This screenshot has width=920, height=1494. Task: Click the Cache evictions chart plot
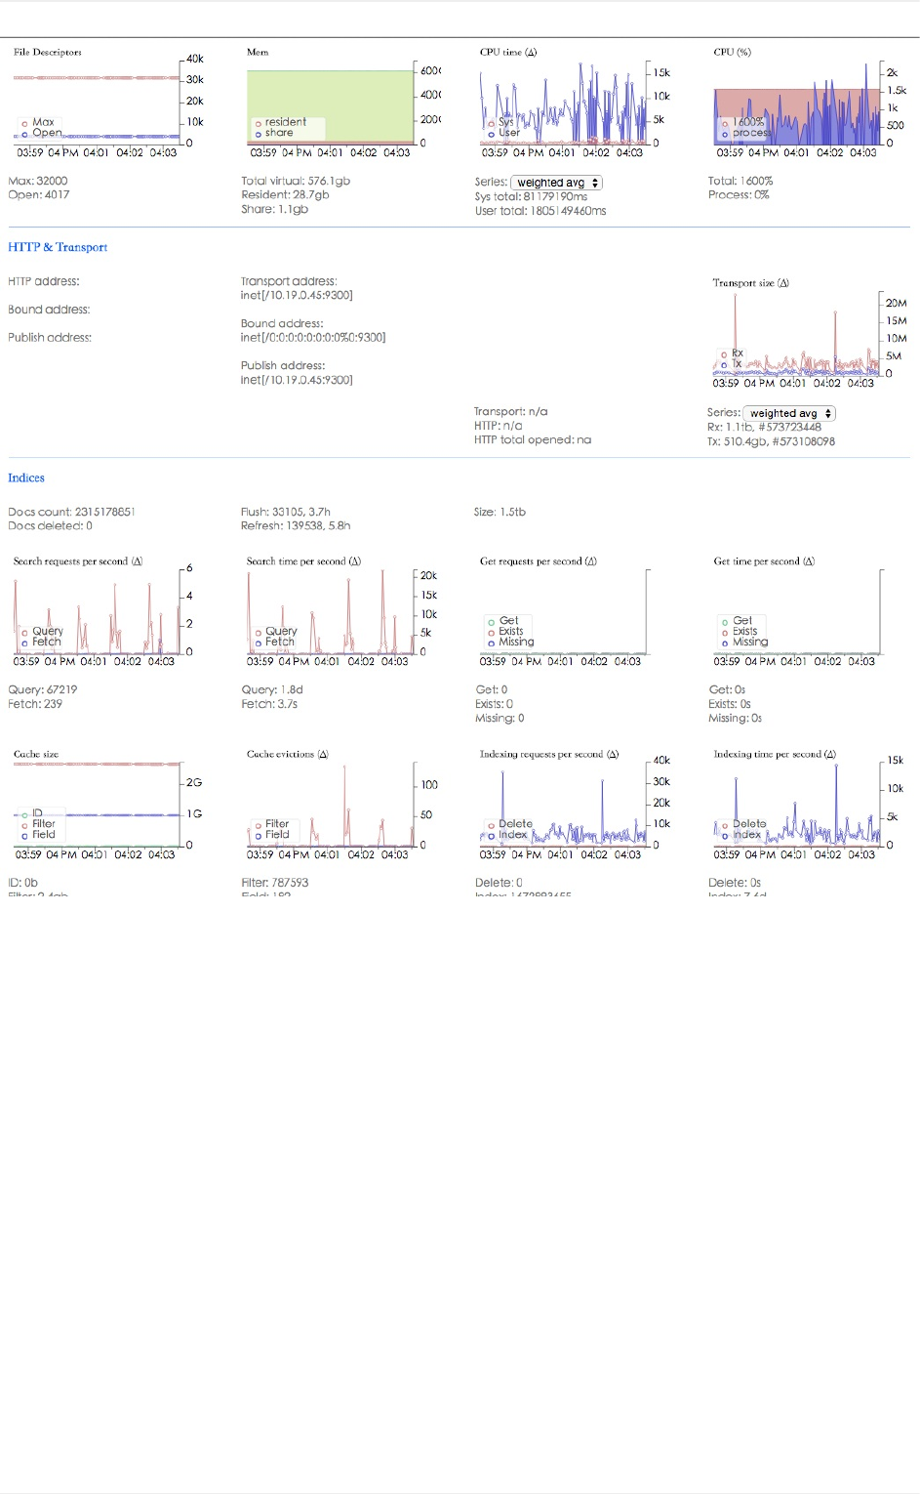(x=331, y=804)
